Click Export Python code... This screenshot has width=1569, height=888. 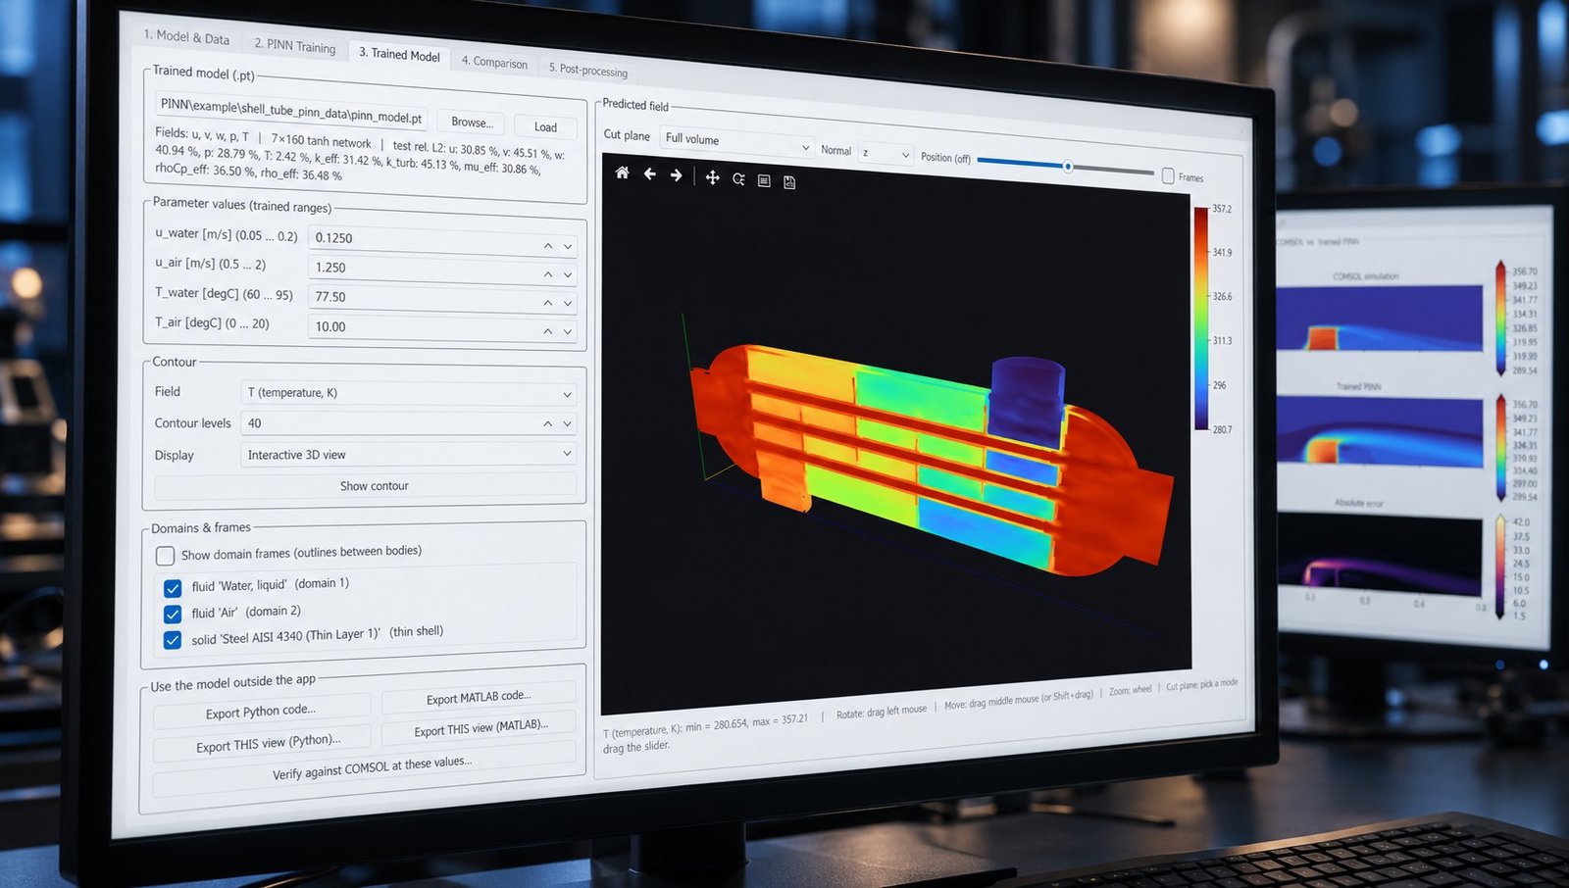pyautogui.click(x=261, y=711)
